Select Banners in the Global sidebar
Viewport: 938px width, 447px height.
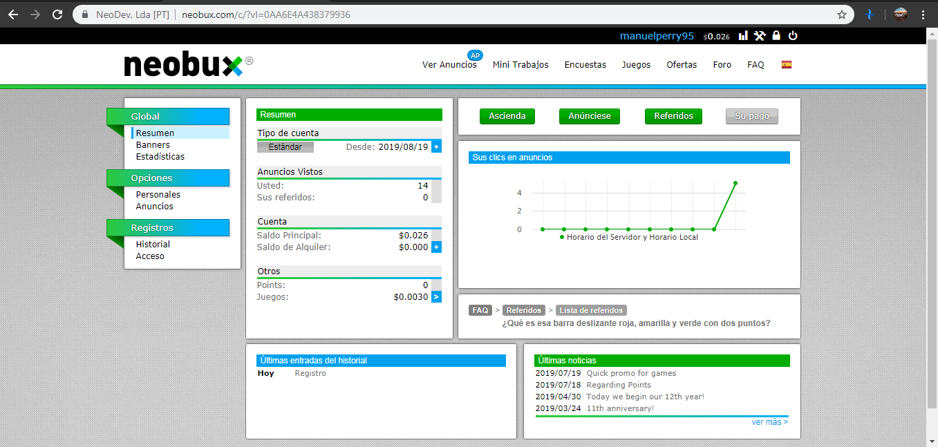(x=153, y=145)
